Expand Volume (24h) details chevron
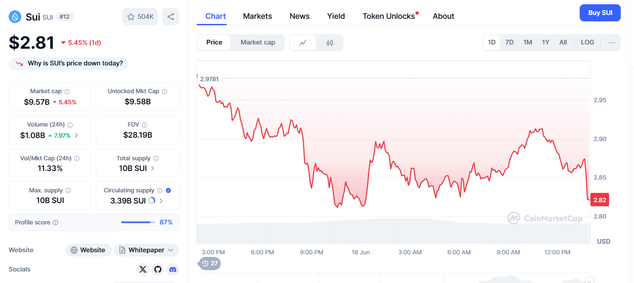Image resolution: width=634 pixels, height=283 pixels. pos(77,136)
